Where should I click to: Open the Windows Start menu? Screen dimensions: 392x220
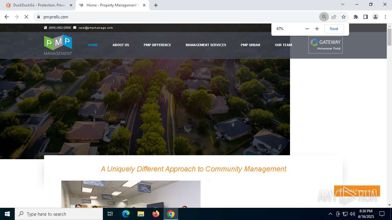coord(7,214)
